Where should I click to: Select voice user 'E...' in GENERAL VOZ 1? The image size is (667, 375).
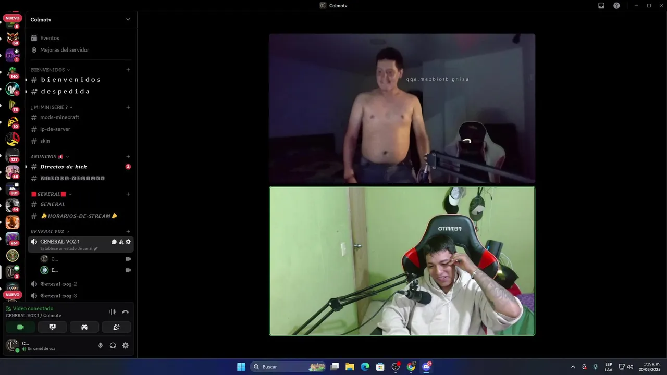click(81, 270)
